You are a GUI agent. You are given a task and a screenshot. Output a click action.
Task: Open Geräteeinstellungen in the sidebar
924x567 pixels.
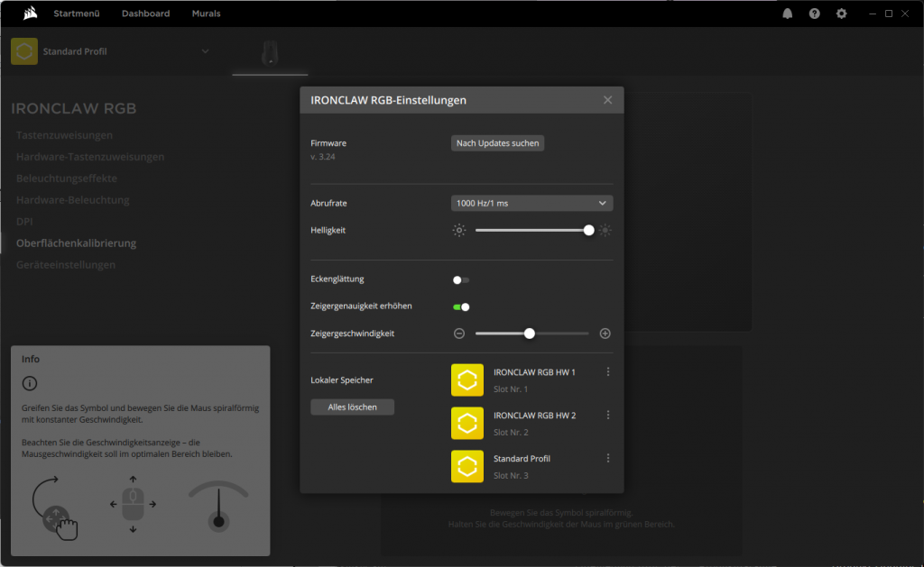[65, 265]
